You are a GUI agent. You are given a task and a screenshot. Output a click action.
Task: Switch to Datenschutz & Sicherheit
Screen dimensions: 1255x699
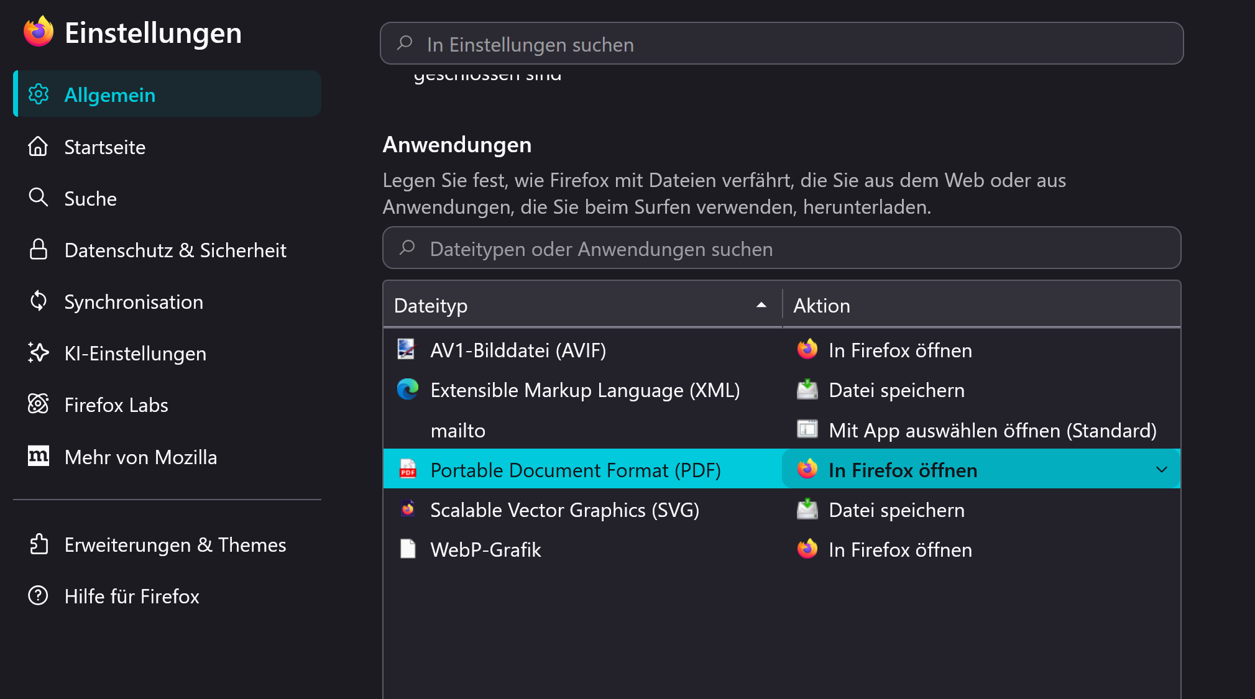(167, 250)
